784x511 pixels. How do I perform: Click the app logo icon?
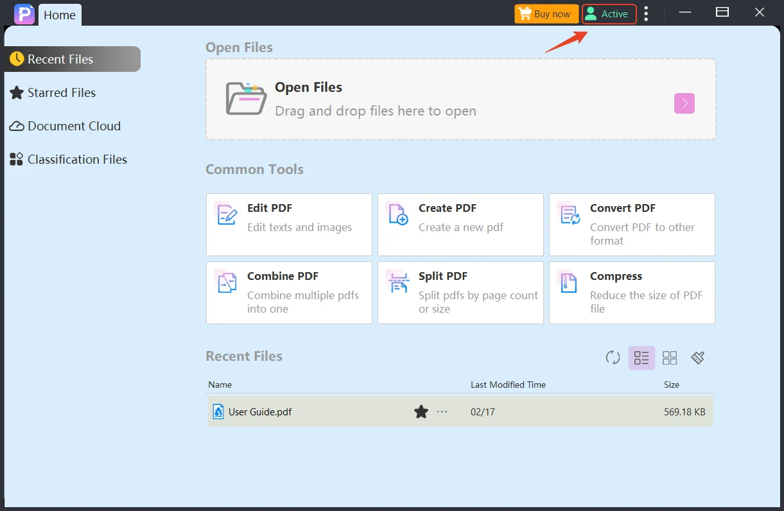pyautogui.click(x=24, y=13)
